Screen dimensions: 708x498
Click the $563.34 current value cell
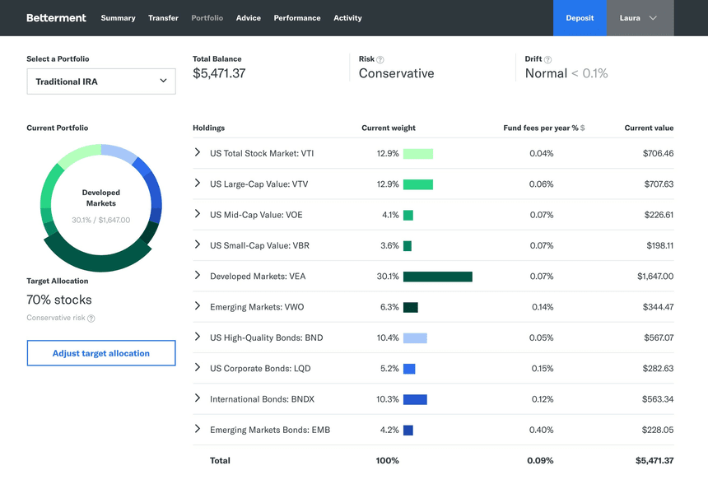(658, 399)
